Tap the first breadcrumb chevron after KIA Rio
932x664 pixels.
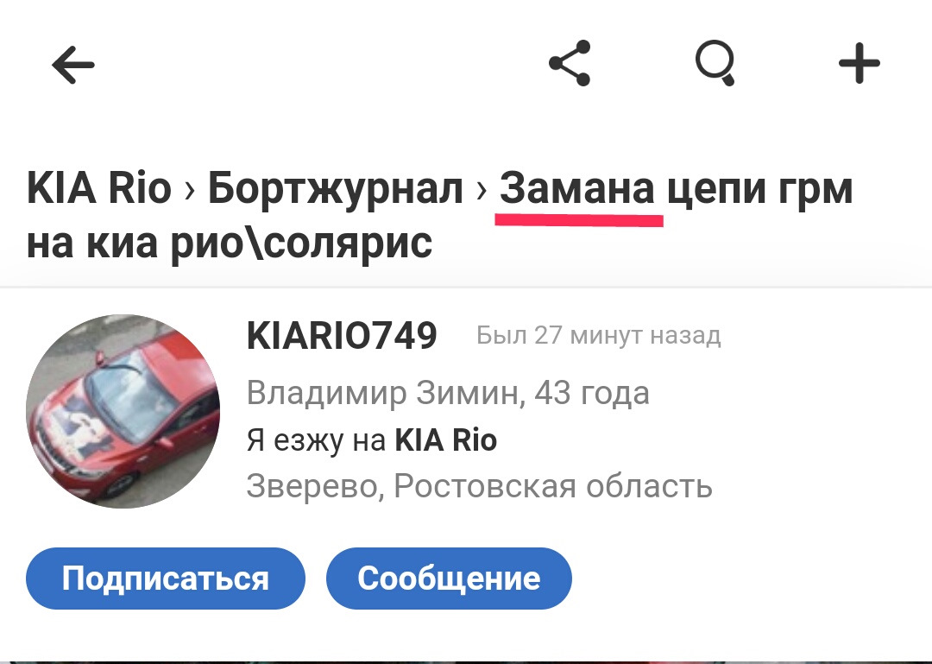190,191
